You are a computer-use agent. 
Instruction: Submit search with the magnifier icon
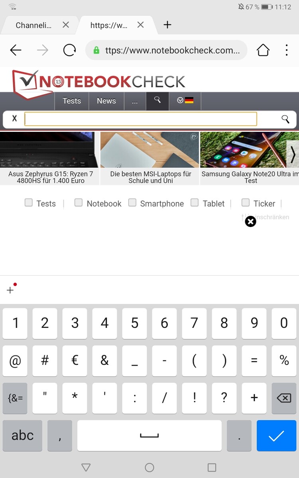[285, 119]
